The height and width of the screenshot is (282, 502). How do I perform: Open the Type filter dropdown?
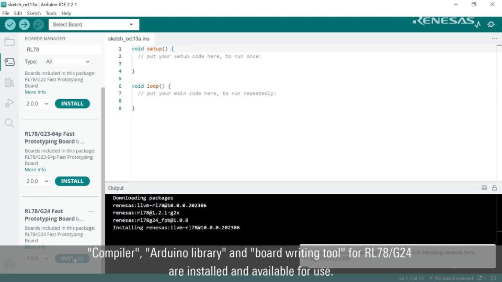(x=67, y=62)
